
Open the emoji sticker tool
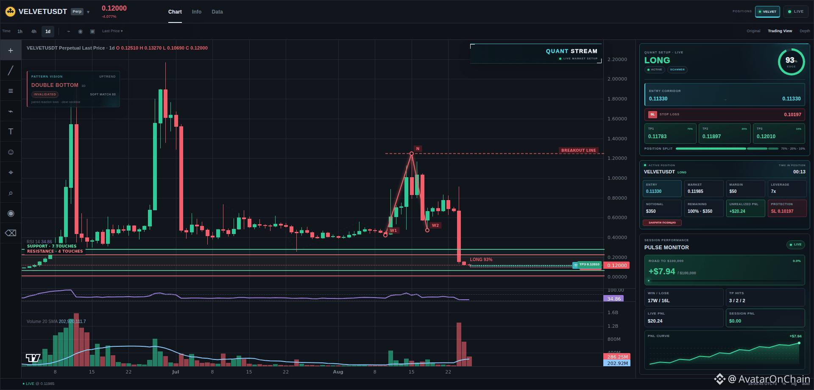(x=11, y=152)
